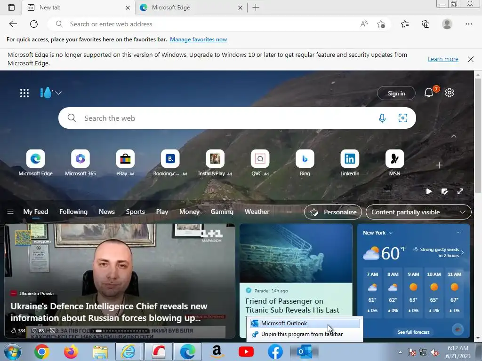The width and height of the screenshot is (482, 361).
Task: Add this page to favorites star
Action: coord(381,24)
